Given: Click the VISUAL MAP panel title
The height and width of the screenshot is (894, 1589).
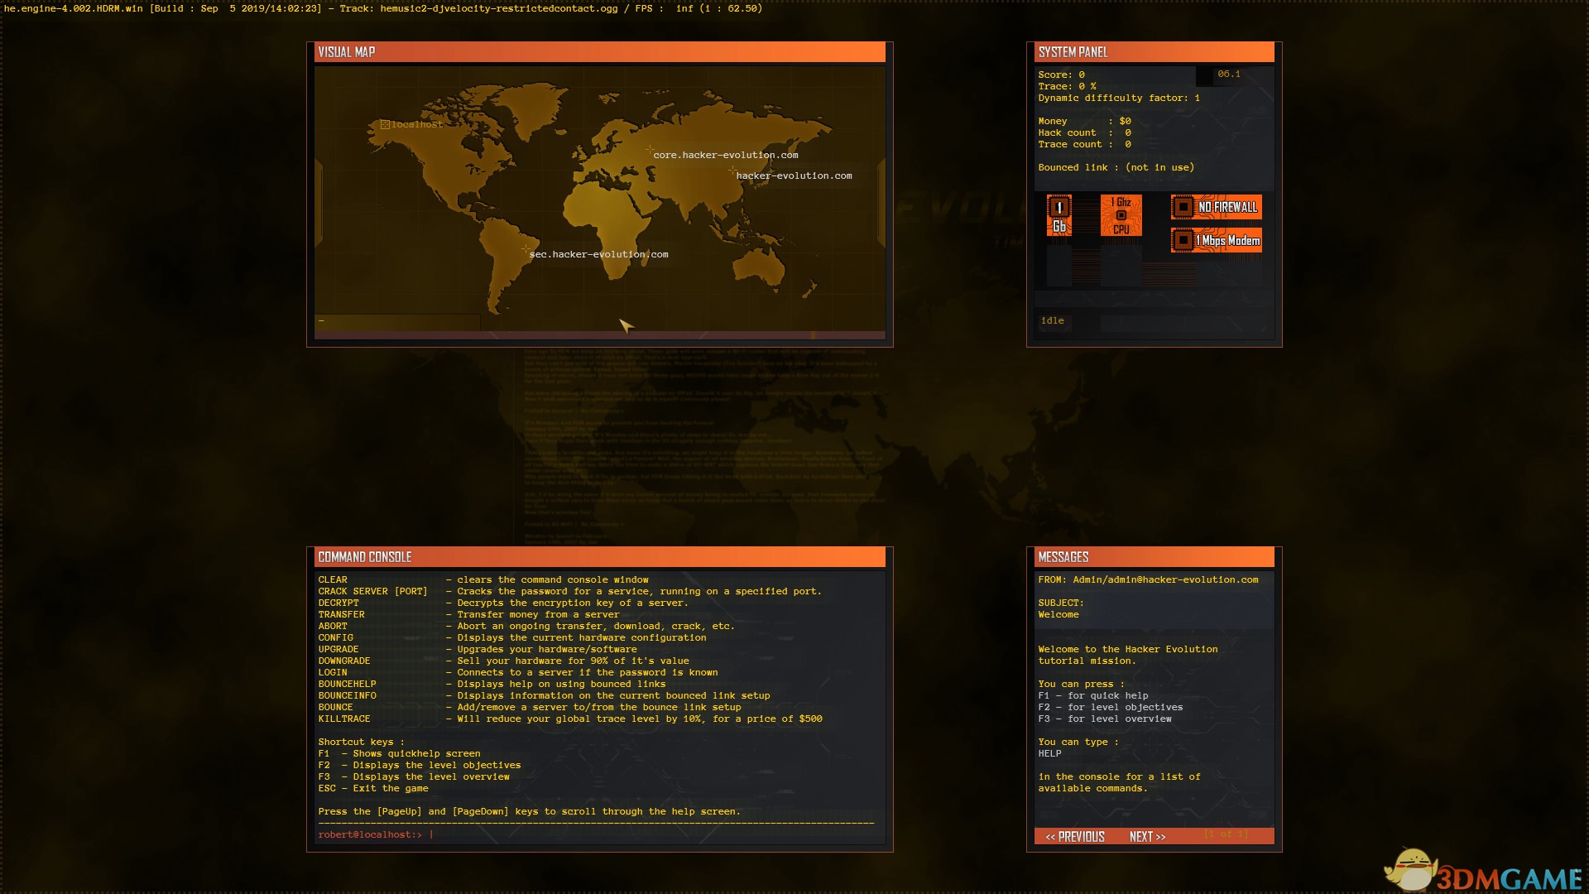Looking at the screenshot, I should coord(347,52).
